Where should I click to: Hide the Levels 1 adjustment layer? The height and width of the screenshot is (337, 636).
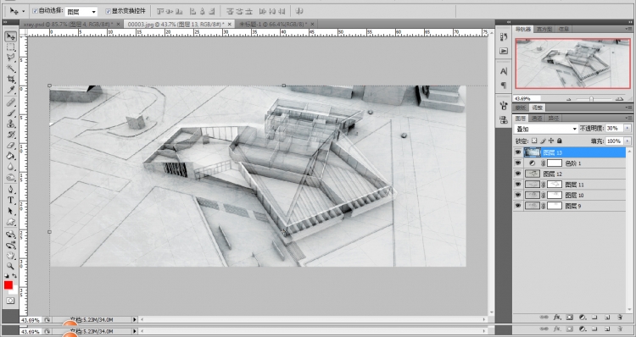517,163
